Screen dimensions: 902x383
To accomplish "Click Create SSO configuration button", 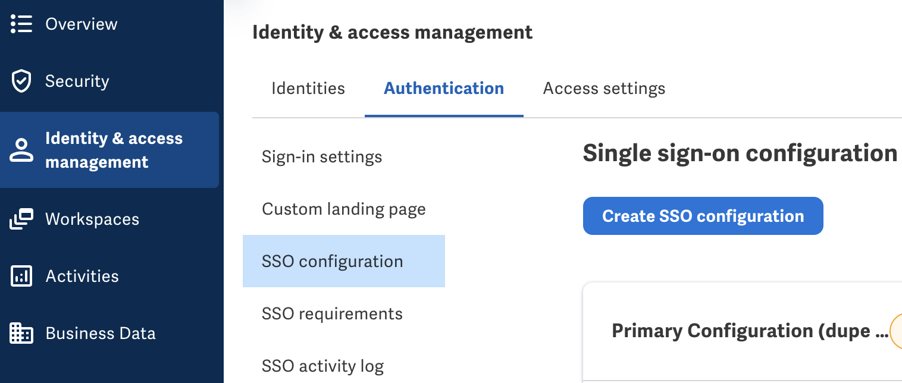I will coord(703,216).
